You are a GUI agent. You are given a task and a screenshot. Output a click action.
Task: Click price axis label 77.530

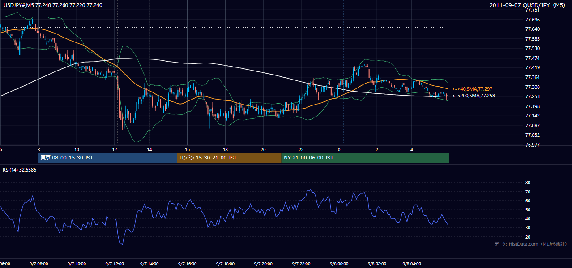533,48
